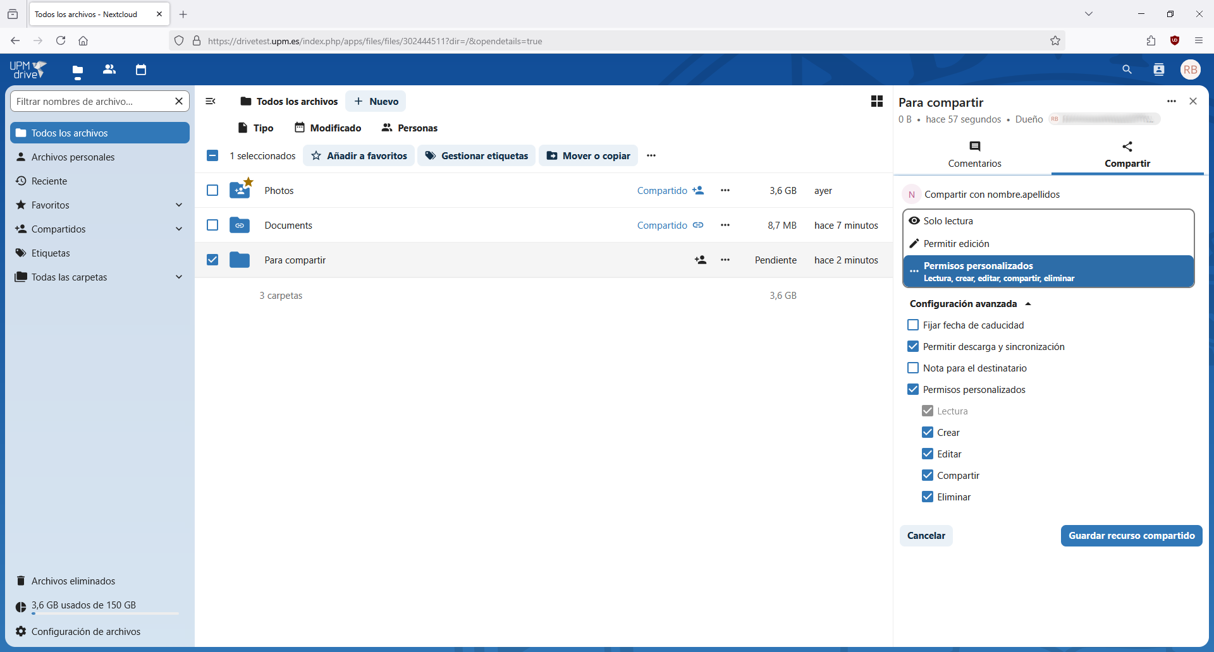
Task: Collapse the navigation with toggle icon
Action: 211,101
